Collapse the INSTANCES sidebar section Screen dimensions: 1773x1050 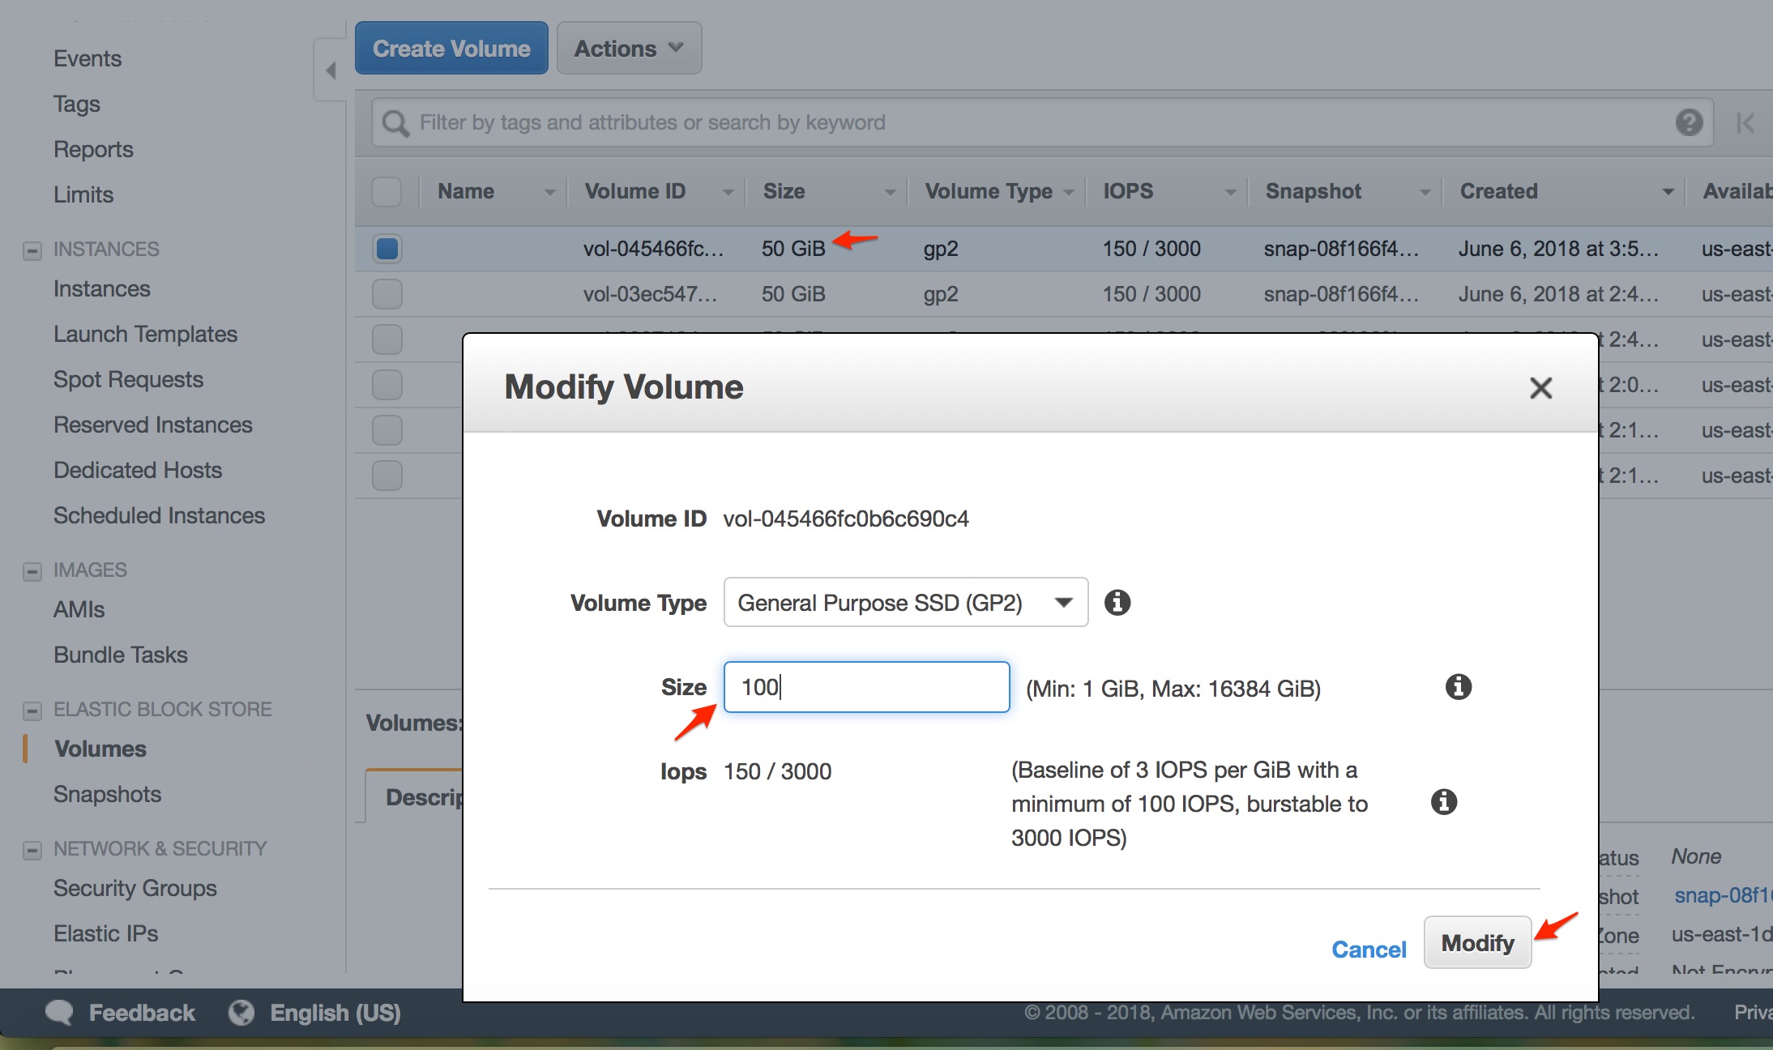pyautogui.click(x=32, y=250)
